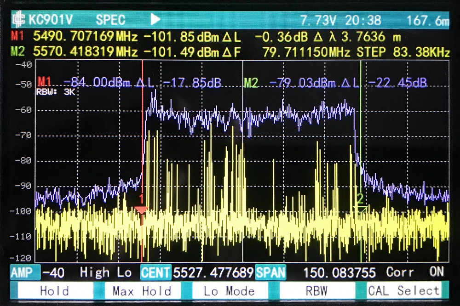Open the RBW softkey menu
This screenshot has width=460, height=306.
pos(317,291)
